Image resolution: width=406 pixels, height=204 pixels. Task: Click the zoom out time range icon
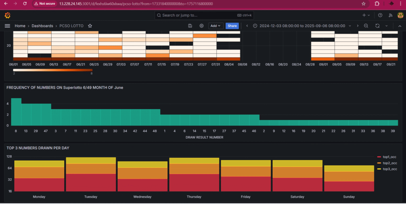[366, 26]
